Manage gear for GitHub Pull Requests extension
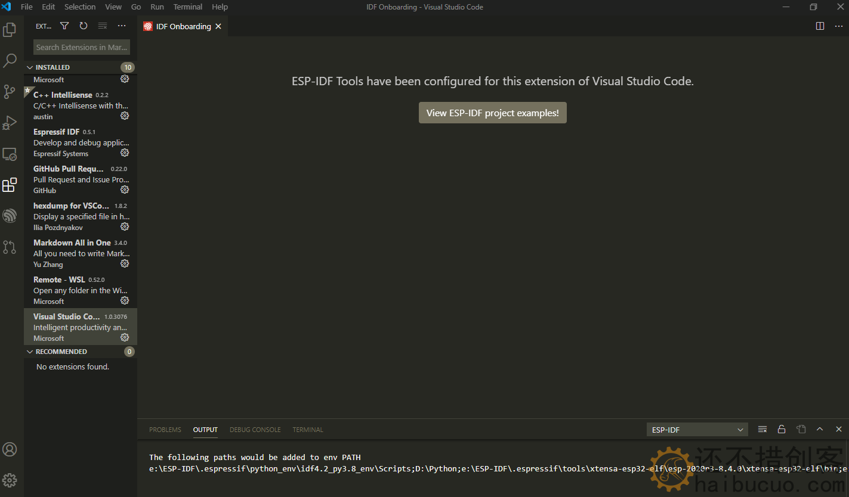 point(125,190)
